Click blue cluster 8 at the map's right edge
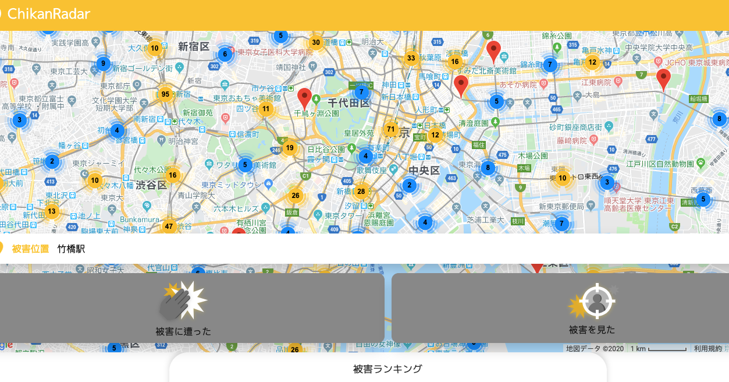 (719, 119)
